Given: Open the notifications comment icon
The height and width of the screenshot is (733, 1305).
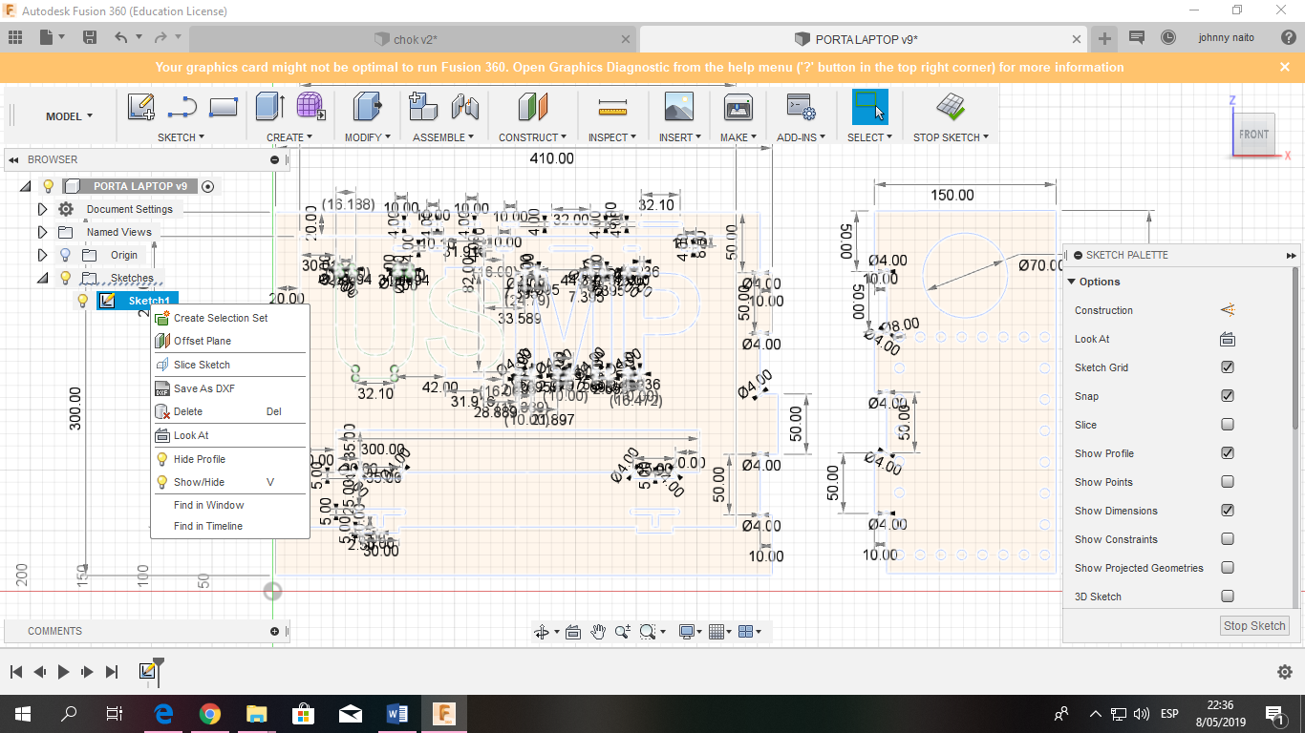Looking at the screenshot, I should click(1137, 37).
